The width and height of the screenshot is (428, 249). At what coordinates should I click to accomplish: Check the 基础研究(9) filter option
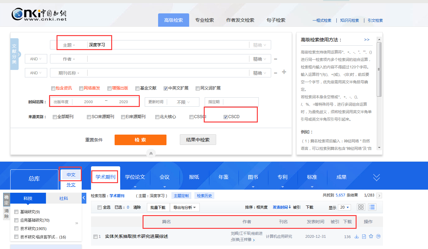[x=16, y=212]
